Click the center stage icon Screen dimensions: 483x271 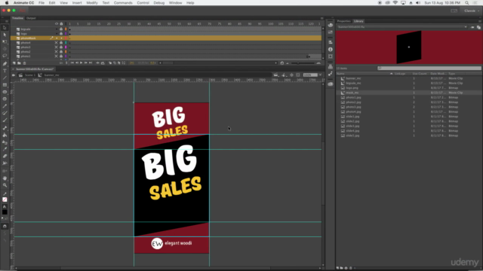click(291, 75)
